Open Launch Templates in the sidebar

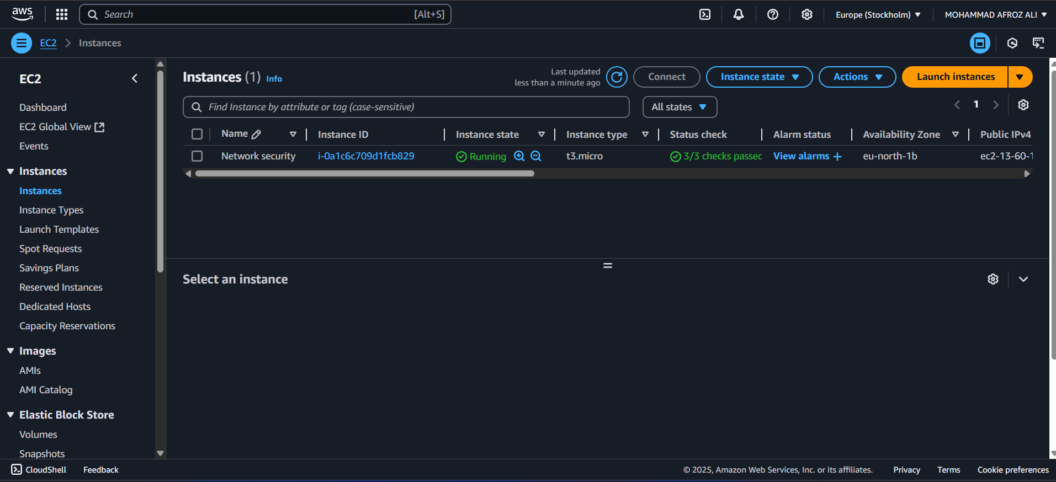point(59,229)
